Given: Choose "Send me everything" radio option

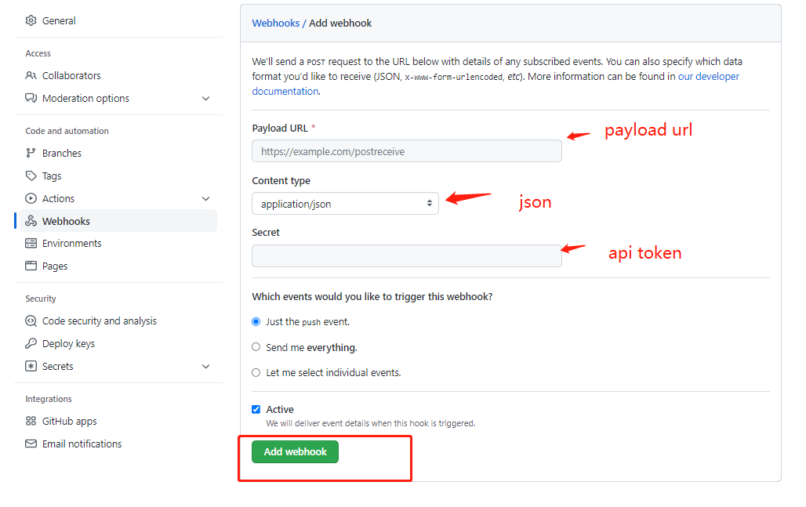Looking at the screenshot, I should click(x=256, y=347).
